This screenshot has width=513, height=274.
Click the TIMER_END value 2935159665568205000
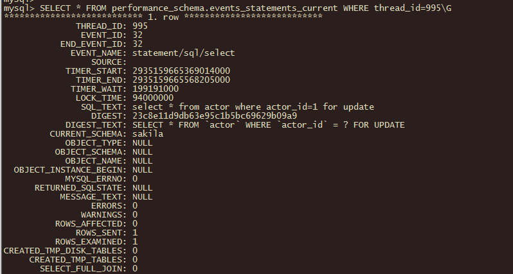pyautogui.click(x=181, y=80)
